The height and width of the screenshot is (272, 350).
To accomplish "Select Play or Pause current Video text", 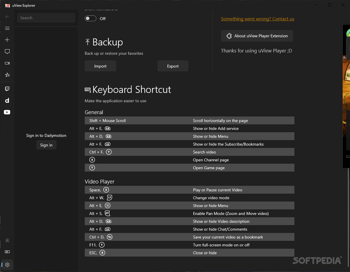I will coord(218,190).
